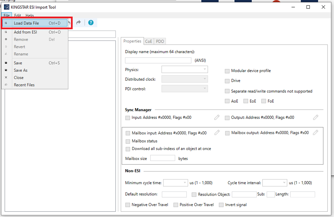Select Load Data File from File menu

coord(26,23)
